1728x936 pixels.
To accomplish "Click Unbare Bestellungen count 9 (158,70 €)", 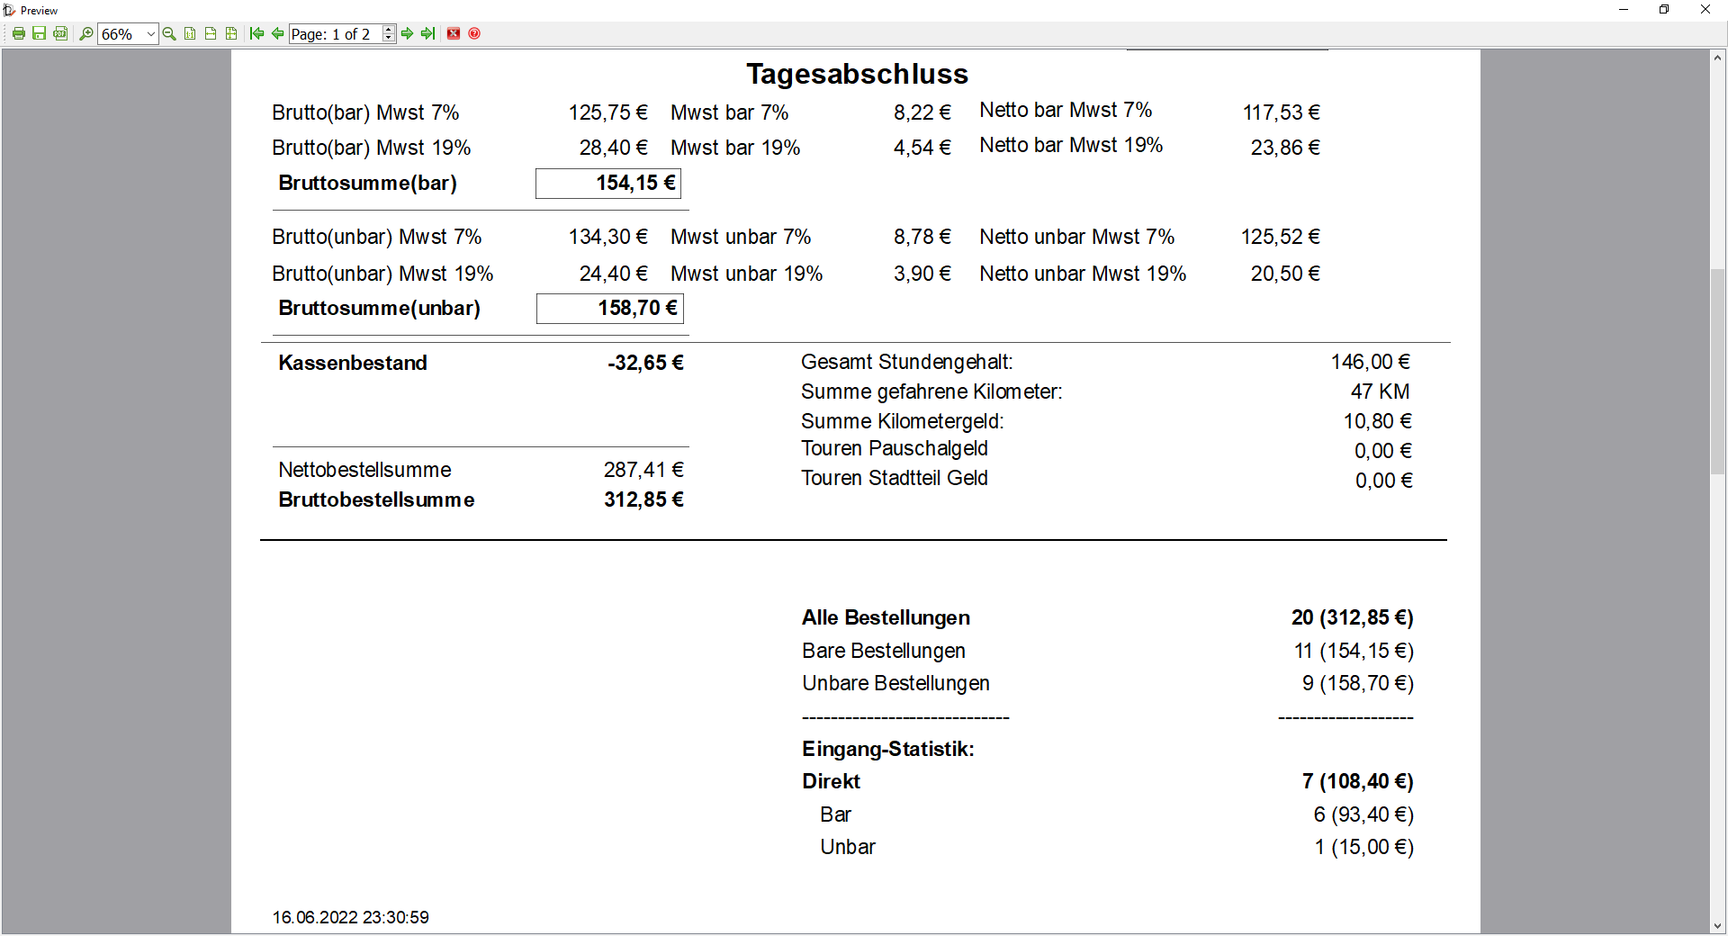I will tap(1357, 683).
